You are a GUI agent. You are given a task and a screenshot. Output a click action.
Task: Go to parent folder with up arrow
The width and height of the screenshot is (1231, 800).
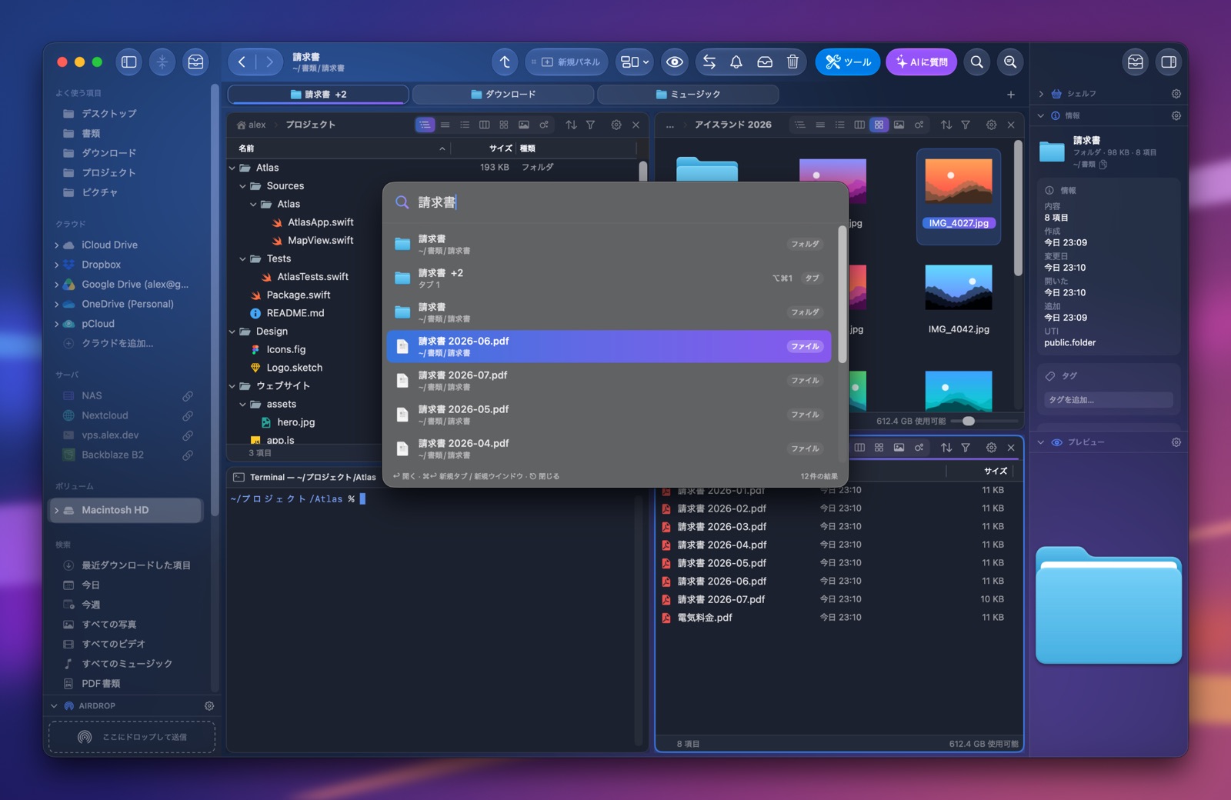(x=505, y=62)
